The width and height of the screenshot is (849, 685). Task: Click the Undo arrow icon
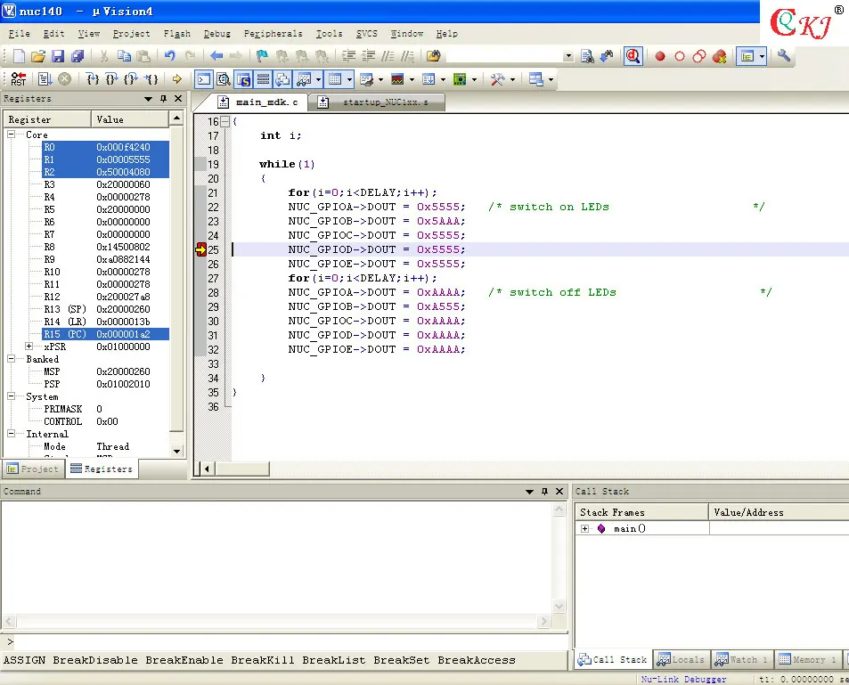pos(170,56)
